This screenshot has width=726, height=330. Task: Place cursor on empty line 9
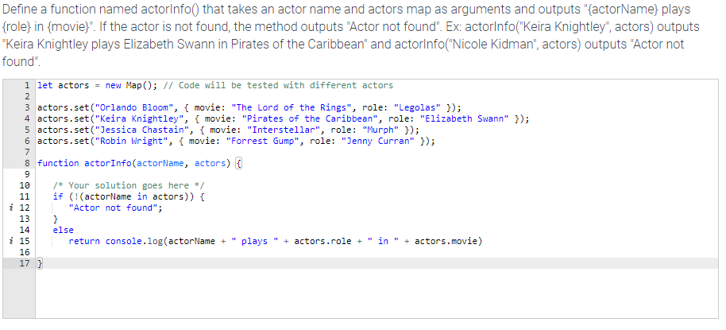pyautogui.click(x=377, y=174)
